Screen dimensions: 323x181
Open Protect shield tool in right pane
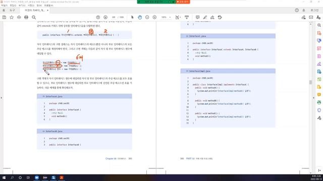tap(319, 110)
